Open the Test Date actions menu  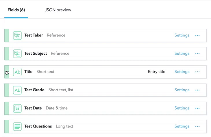click(197, 108)
